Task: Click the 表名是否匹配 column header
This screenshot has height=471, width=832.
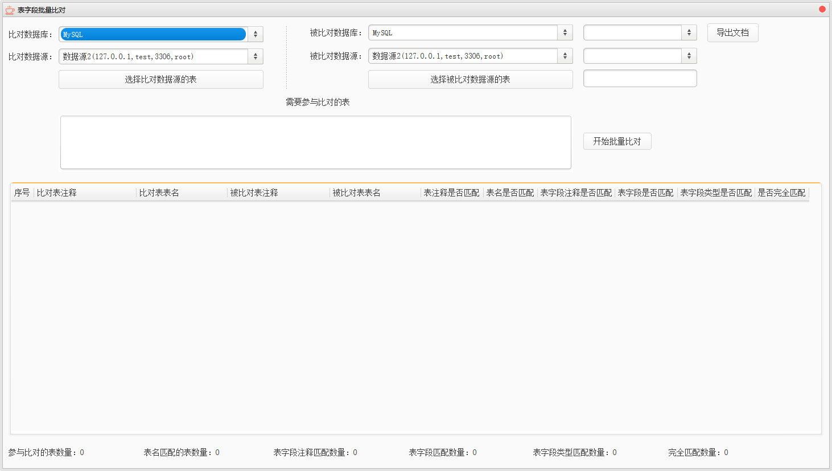Action: point(510,193)
